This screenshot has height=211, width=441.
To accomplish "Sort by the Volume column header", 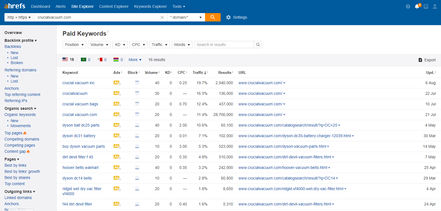I will pos(151,72).
